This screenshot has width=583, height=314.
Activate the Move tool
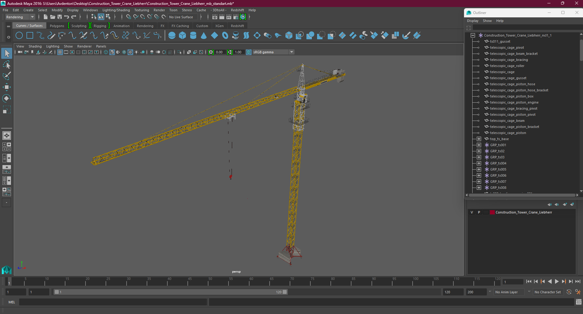click(6, 87)
